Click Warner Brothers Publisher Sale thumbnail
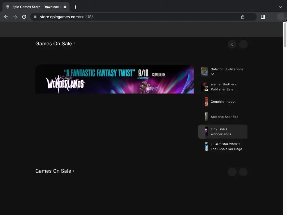Viewport: 287px width, 215px height. pos(205,87)
